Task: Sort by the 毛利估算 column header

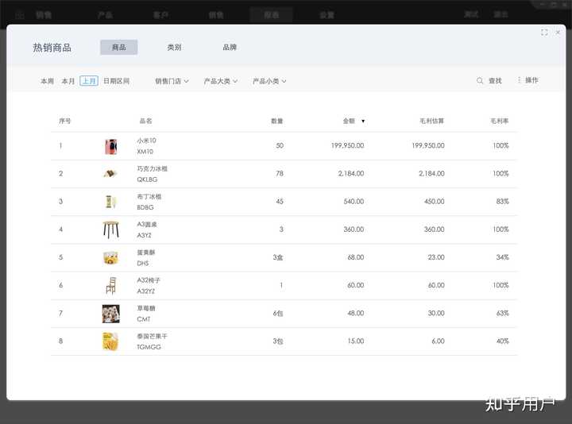Action: tap(431, 121)
